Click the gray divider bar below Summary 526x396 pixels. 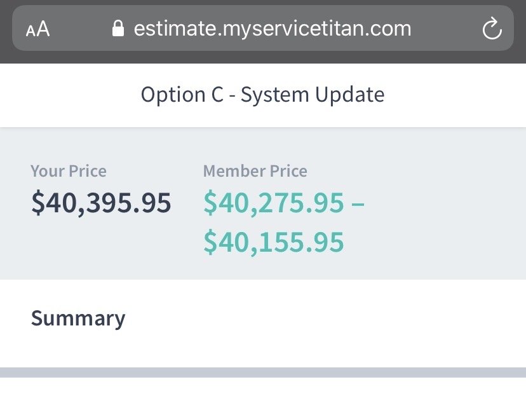[263, 372]
